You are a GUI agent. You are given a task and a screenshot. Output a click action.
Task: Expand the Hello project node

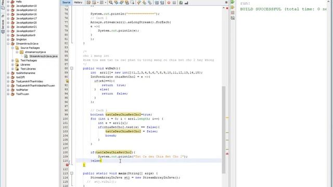8,2
